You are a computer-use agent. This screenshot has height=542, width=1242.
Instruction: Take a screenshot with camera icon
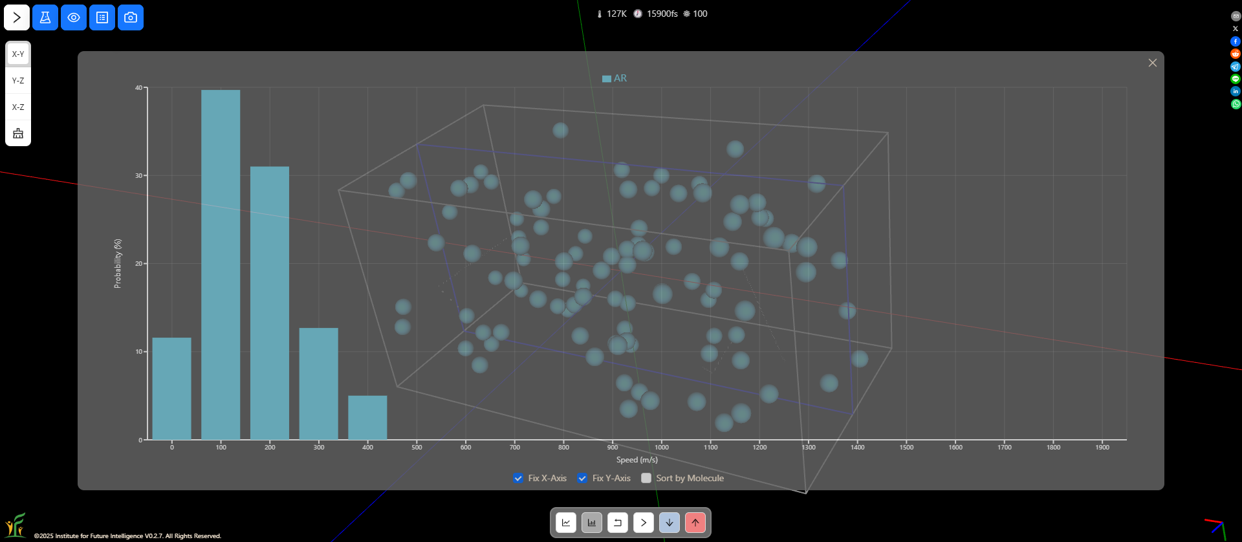click(131, 17)
